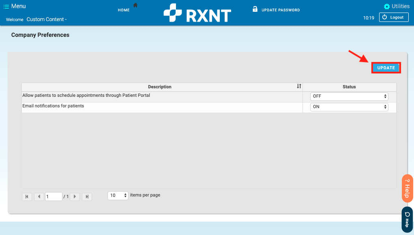The image size is (414, 235).
Task: Click the UPDATE button
Action: (x=386, y=68)
